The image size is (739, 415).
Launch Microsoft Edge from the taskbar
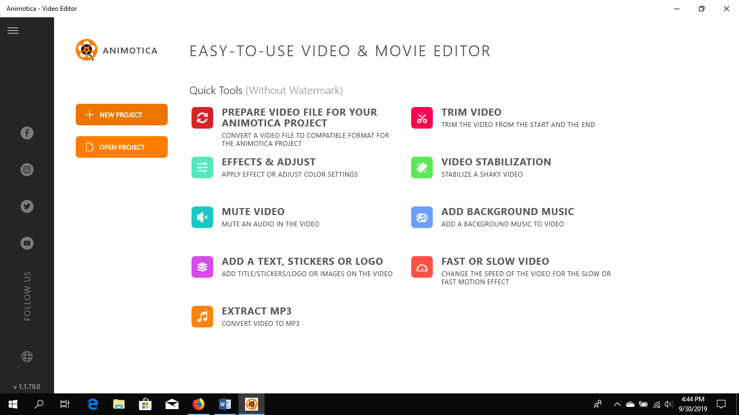tap(93, 404)
